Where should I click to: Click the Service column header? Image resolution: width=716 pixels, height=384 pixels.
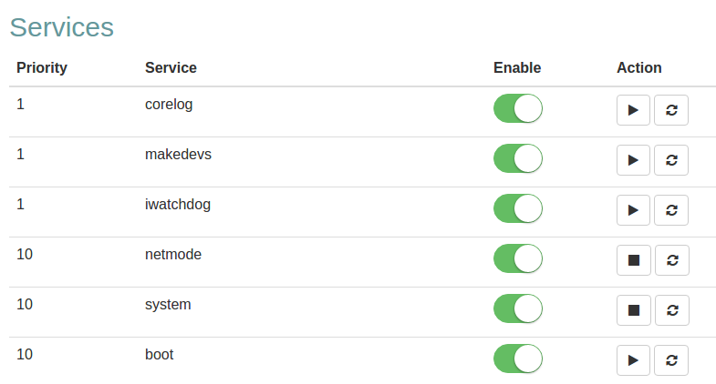click(171, 67)
